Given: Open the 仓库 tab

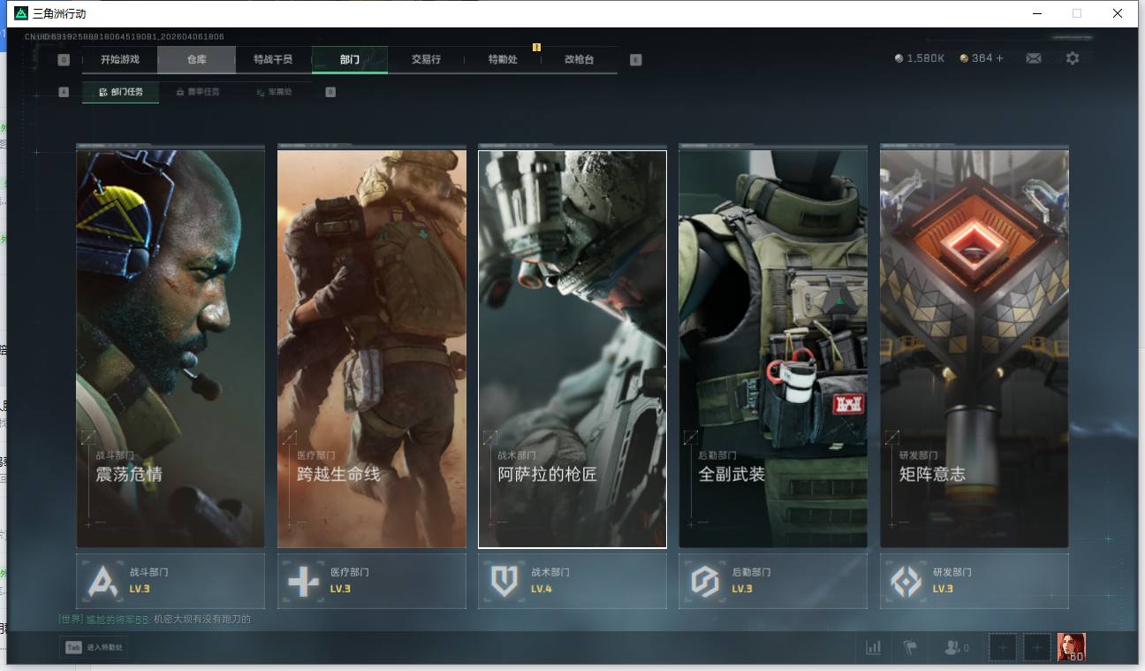Looking at the screenshot, I should click(x=196, y=59).
